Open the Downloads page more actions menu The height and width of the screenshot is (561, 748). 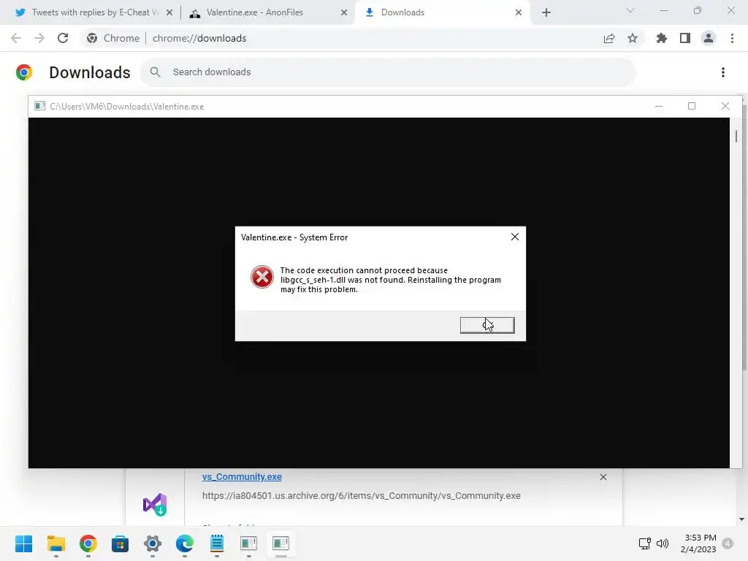(x=723, y=72)
